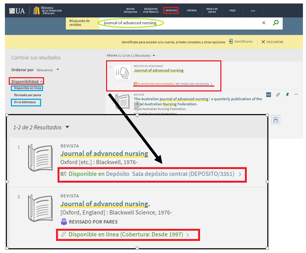This screenshot has height=253, width=306.
Task: Click the RefWorks (RW) export icon
Action: [268, 95]
